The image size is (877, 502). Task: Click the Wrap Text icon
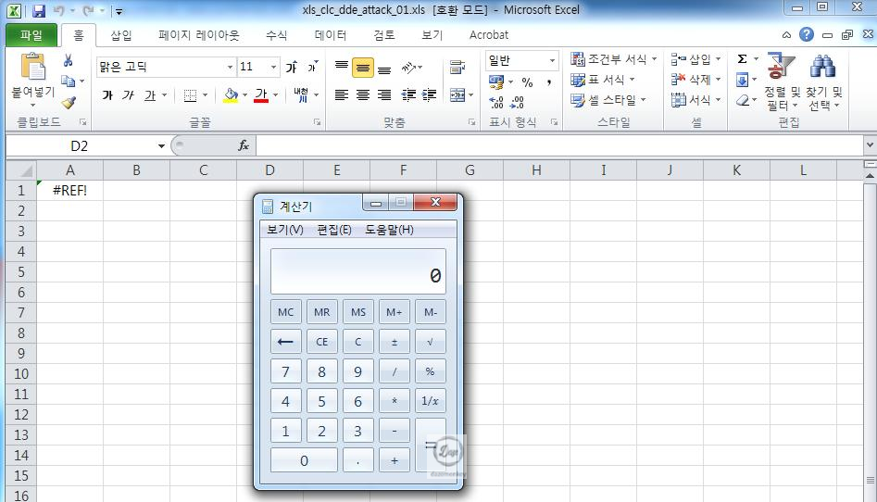pos(457,68)
